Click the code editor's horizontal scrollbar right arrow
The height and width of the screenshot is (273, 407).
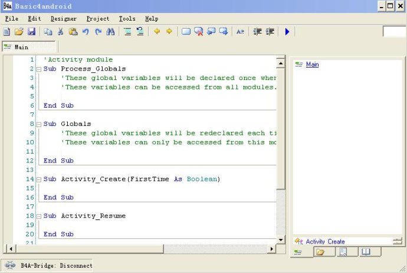[x=272, y=249]
